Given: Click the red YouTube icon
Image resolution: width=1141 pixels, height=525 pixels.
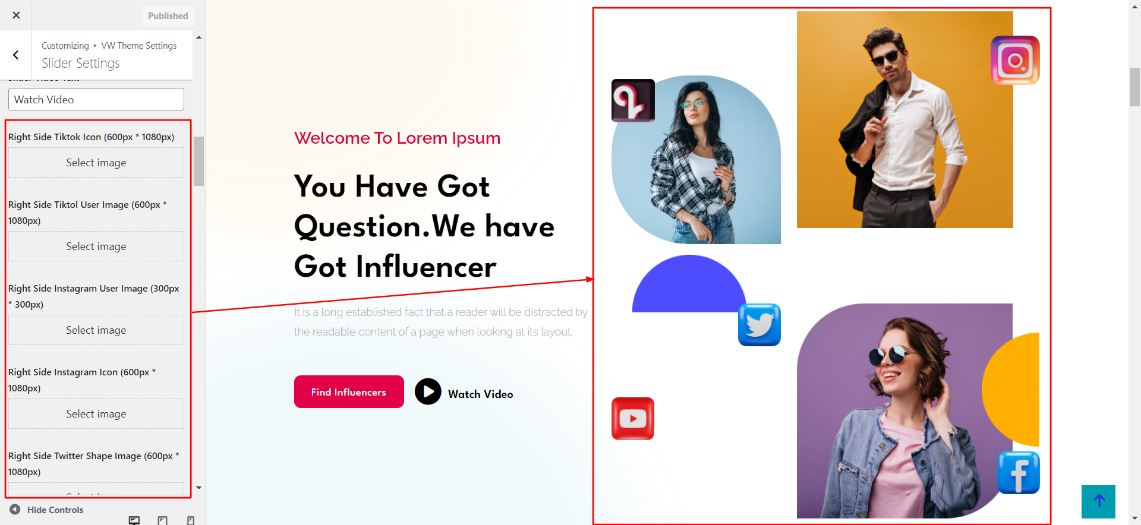Looking at the screenshot, I should (633, 419).
